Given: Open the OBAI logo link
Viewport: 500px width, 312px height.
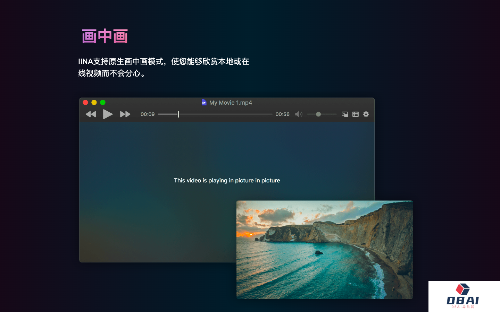Looking at the screenshot, I should point(463,296).
